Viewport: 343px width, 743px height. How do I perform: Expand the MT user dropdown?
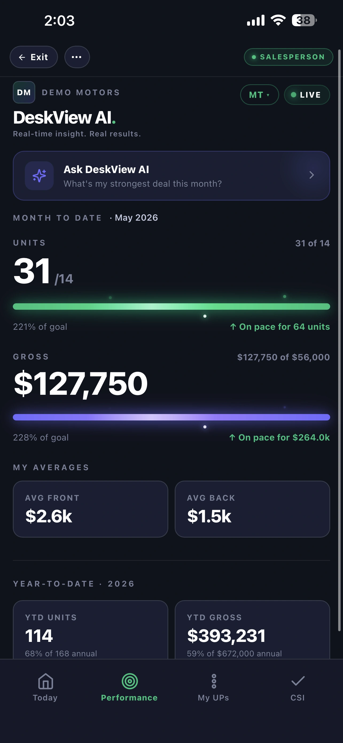tap(259, 95)
